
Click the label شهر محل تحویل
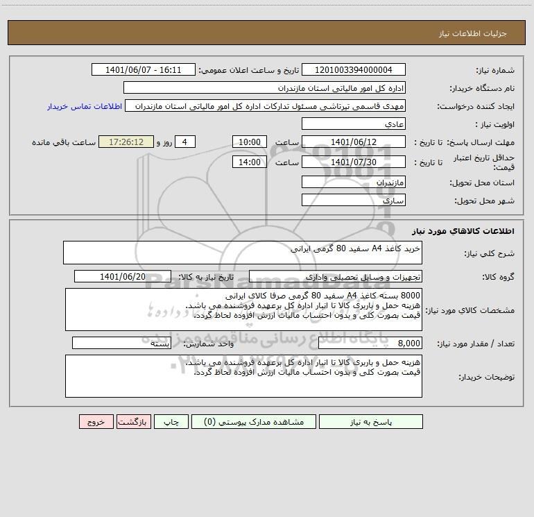coord(484,201)
